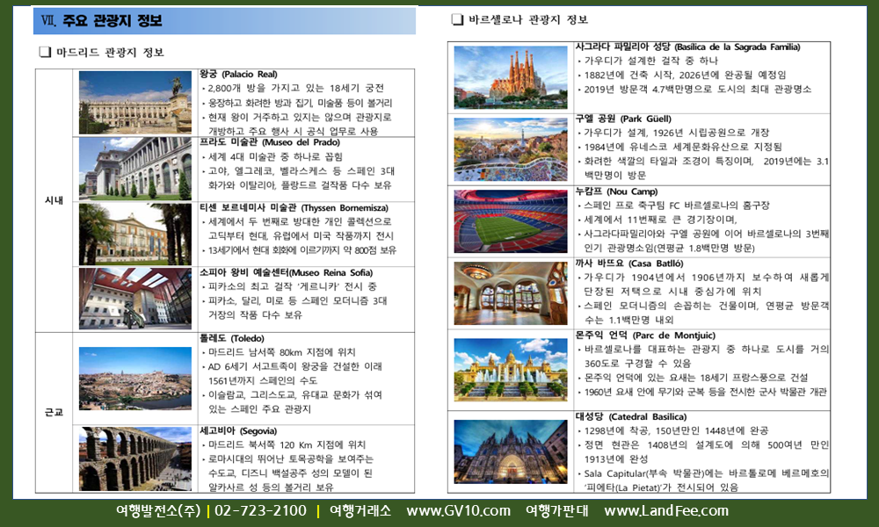Select the Segovia aqueduct image
Screen dimensions: 879x527
point(134,458)
